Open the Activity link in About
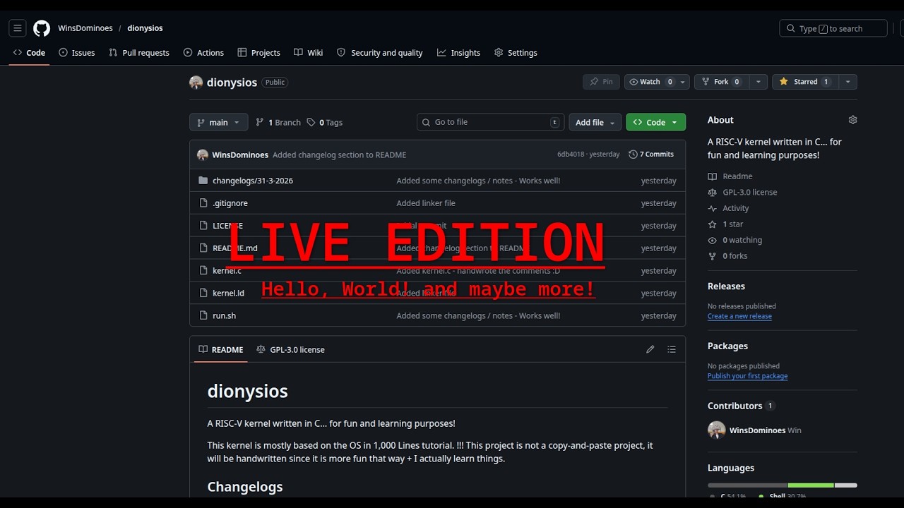The width and height of the screenshot is (904, 508). coord(728,209)
